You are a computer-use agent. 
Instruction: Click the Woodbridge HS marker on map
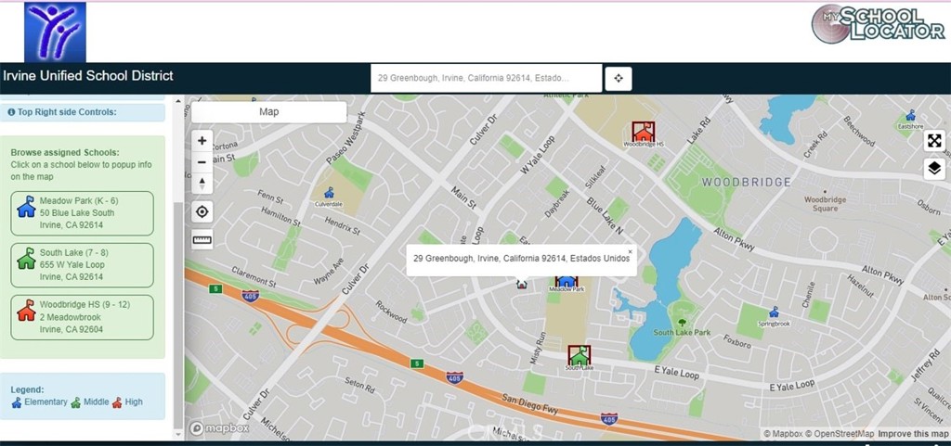point(643,132)
